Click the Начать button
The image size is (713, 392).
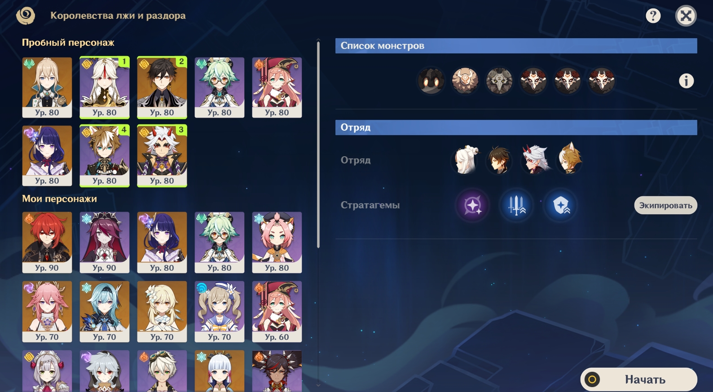pyautogui.click(x=639, y=379)
